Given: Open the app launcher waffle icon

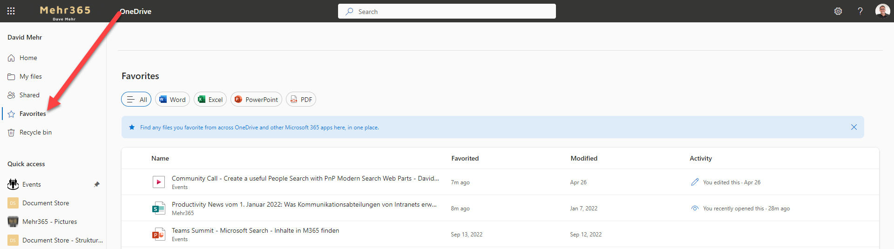Looking at the screenshot, I should click(11, 11).
